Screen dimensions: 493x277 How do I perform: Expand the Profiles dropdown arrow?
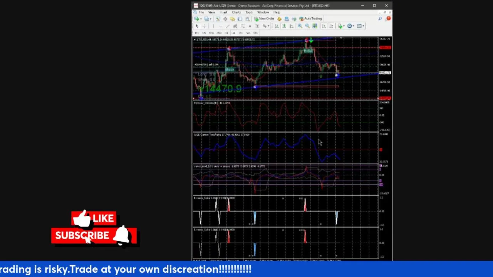(x=211, y=19)
